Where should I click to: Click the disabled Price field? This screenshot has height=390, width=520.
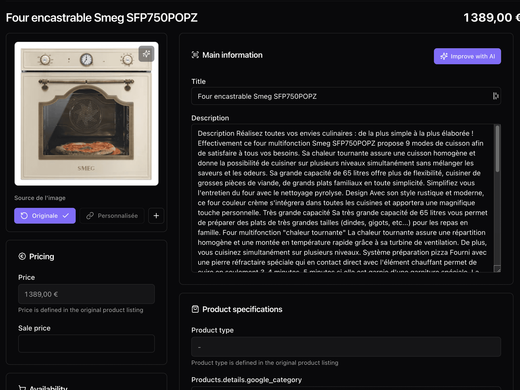[x=86, y=294]
